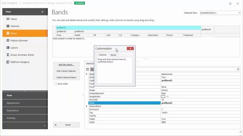Click the HP column header
This screenshot has height=136, width=243.
point(99,35)
